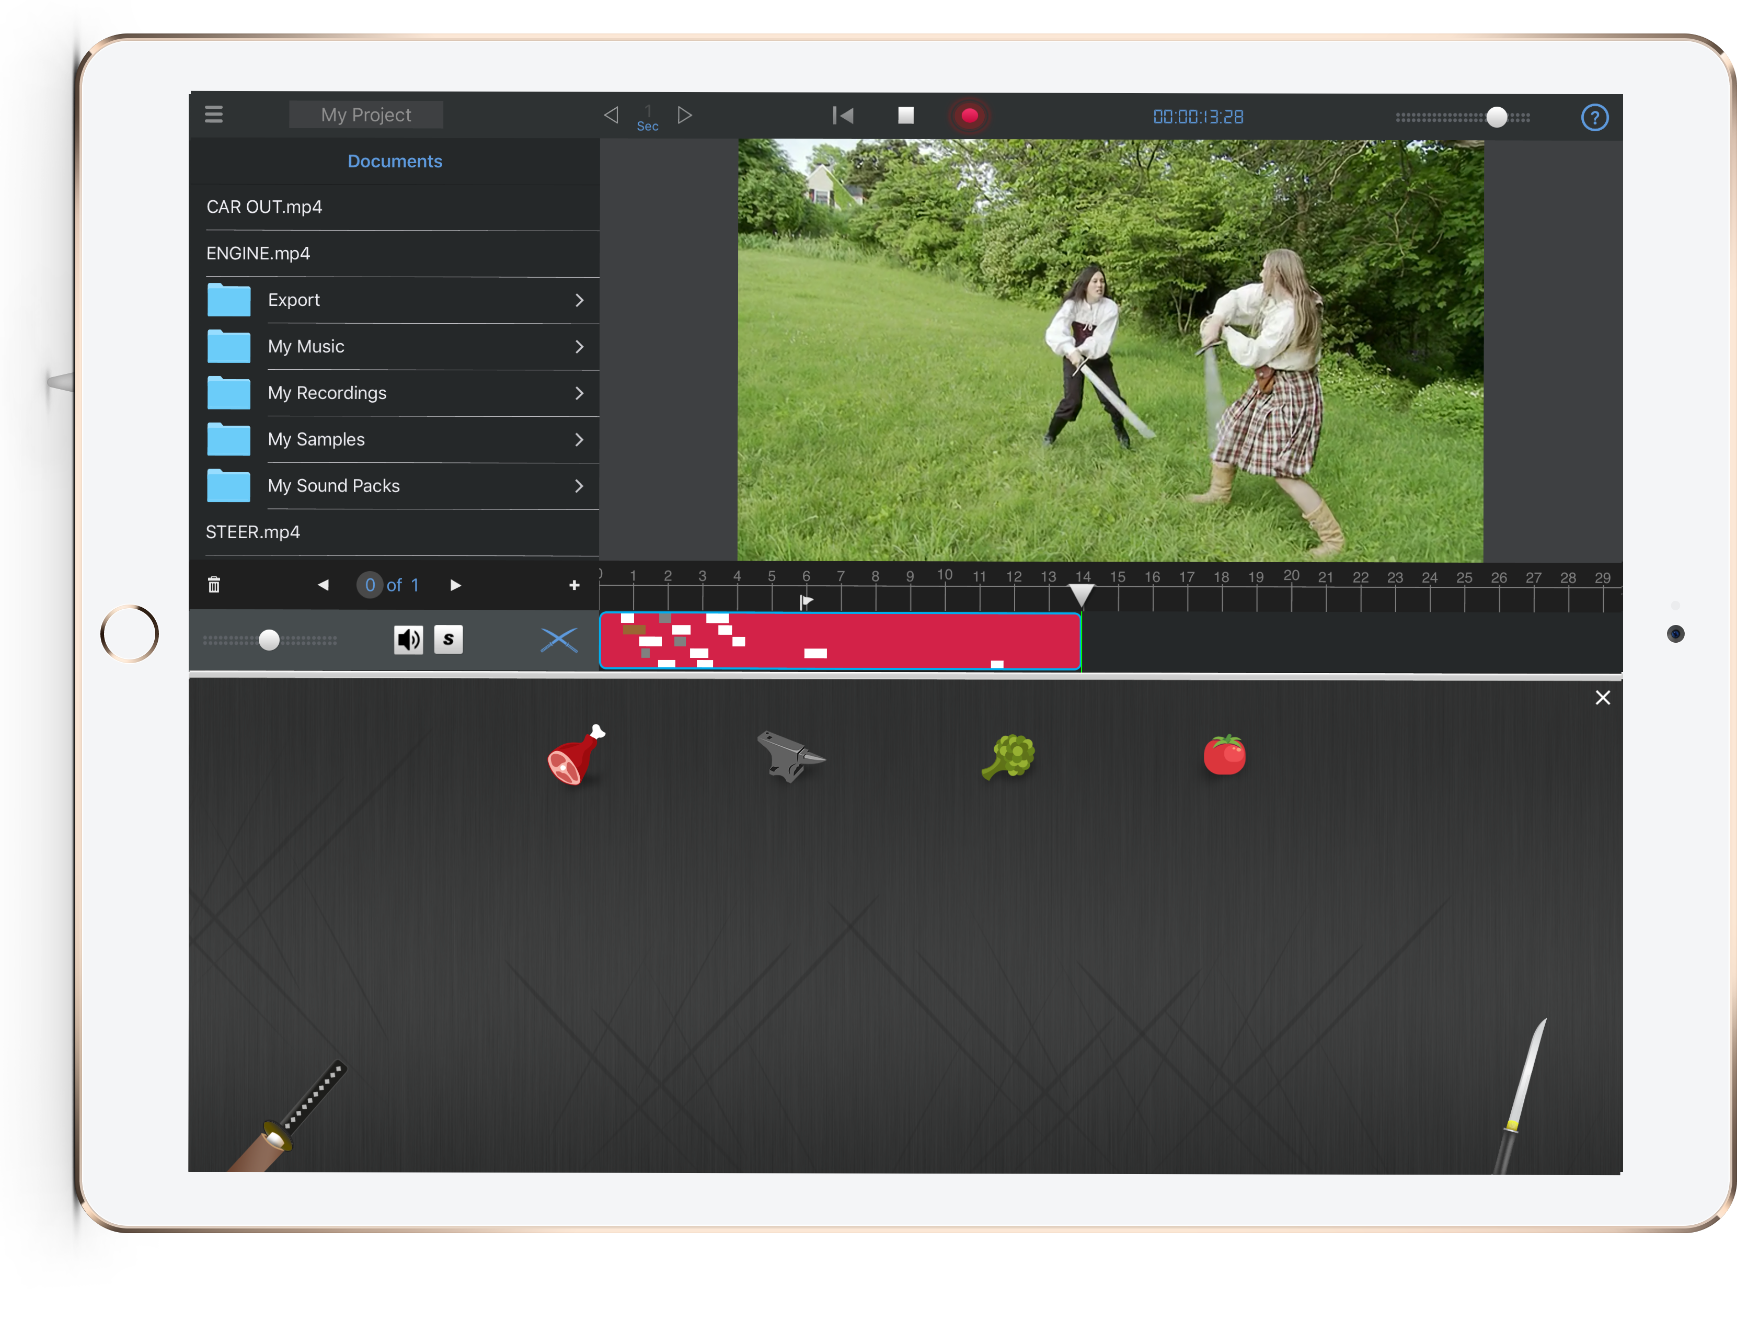Screen dimensions: 1759x1343
Task: Start recording with the red record button
Action: click(969, 115)
